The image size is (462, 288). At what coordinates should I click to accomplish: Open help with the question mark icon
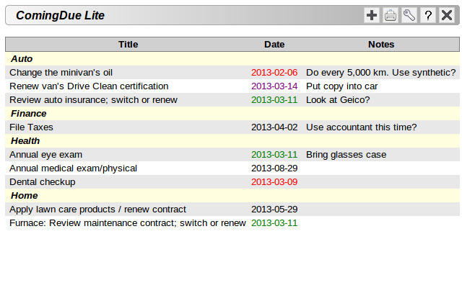click(x=428, y=15)
